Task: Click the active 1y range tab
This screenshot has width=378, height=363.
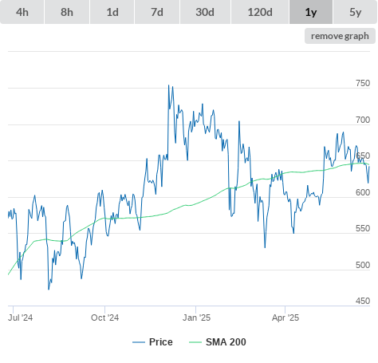Action: pyautogui.click(x=311, y=12)
